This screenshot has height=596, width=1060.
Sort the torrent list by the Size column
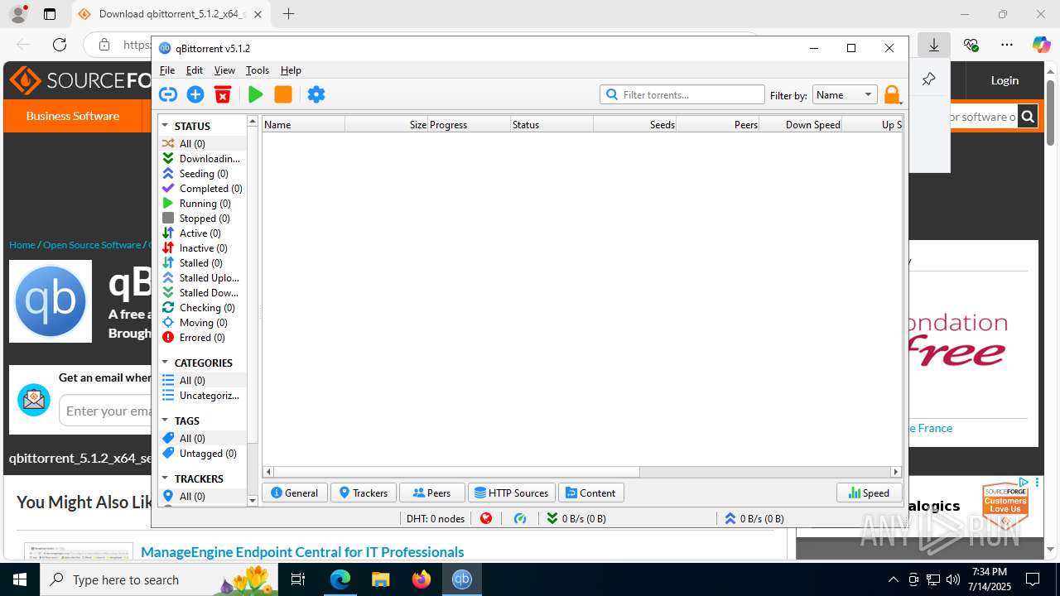[387, 124]
